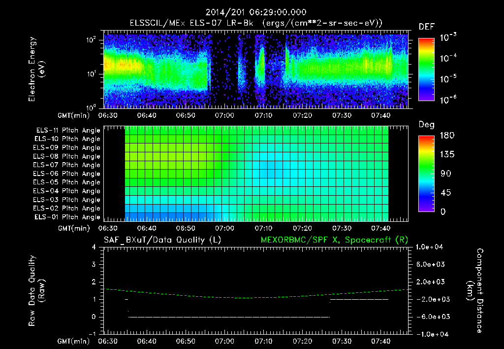This screenshot has width=504, height=349.
Task: Click the SAF_BXuT/Data Quality (L) title
Action: tap(162, 240)
